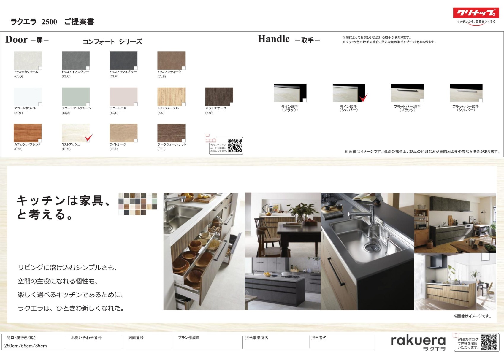Select the カフェウッドブレンド door color swatch
Image resolution: width=504 pixels, height=356 pixels.
click(28, 133)
